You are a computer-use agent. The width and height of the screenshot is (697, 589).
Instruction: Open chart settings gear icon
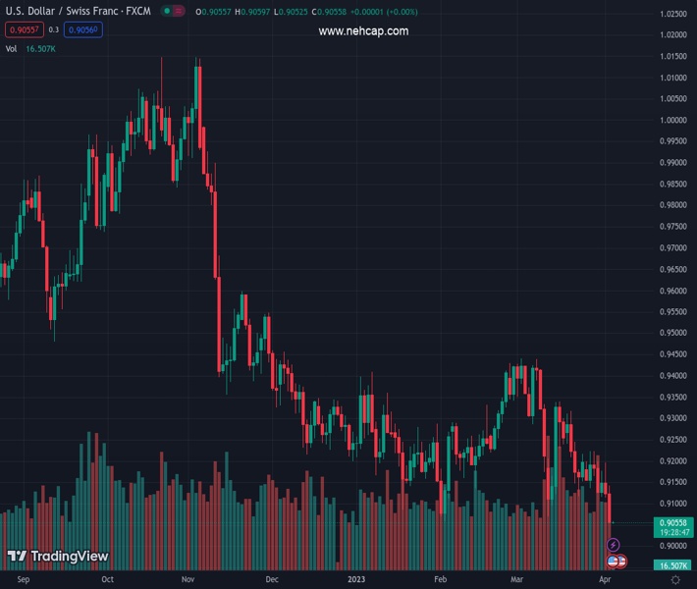pyautogui.click(x=675, y=579)
